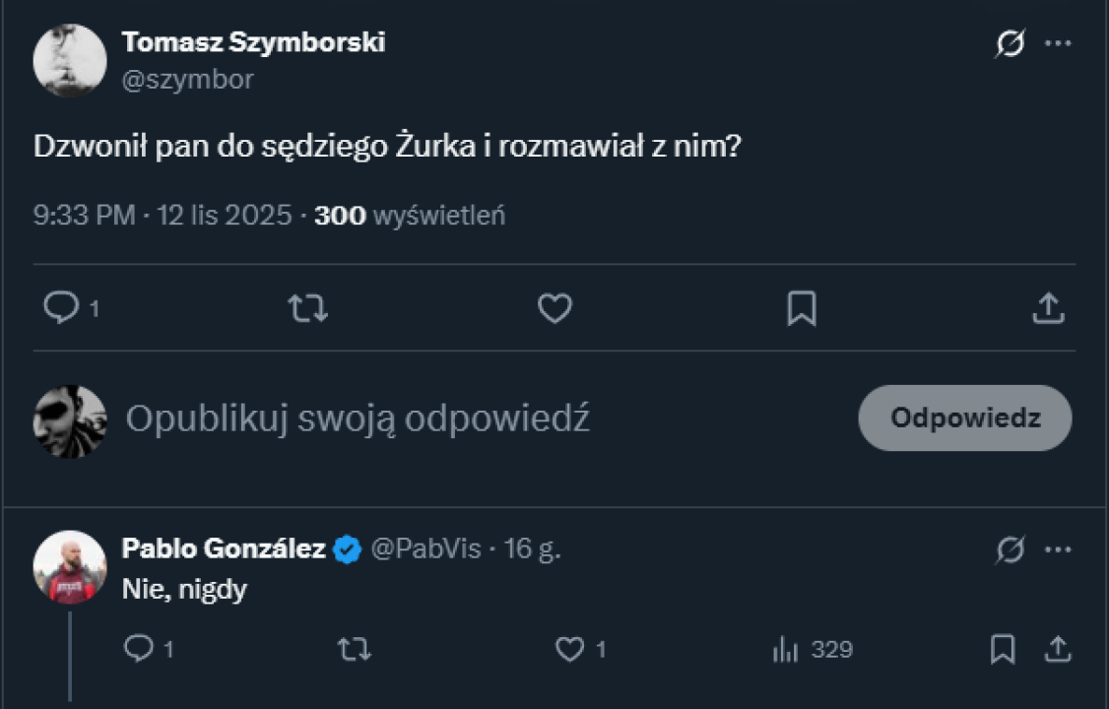
Task: Share Pablo González's reply
Action: (x=1057, y=649)
